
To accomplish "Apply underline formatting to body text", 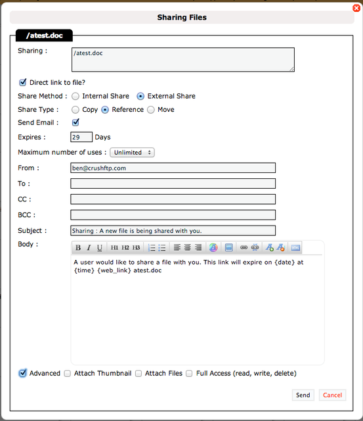I will 99,247.
